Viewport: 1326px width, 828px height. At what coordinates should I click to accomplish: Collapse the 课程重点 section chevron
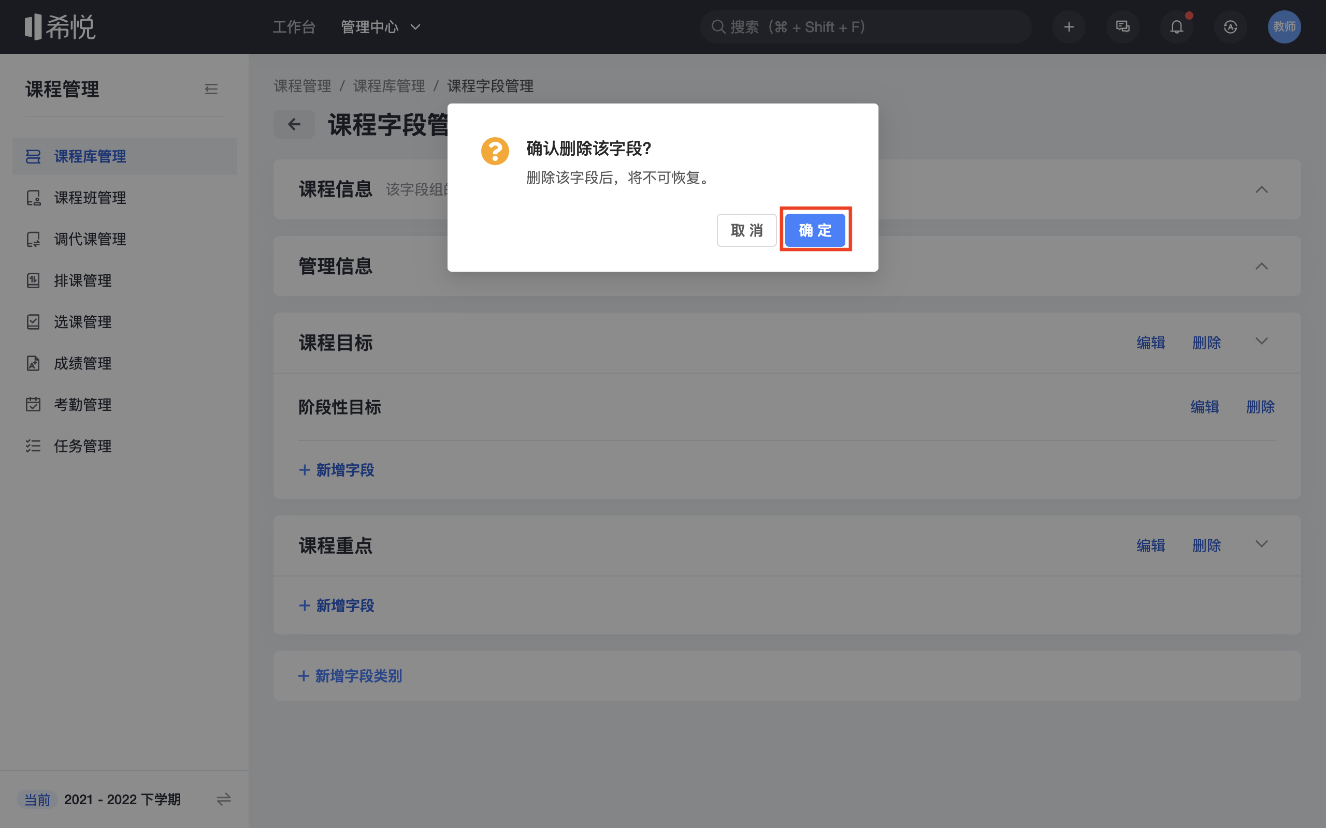click(x=1261, y=544)
